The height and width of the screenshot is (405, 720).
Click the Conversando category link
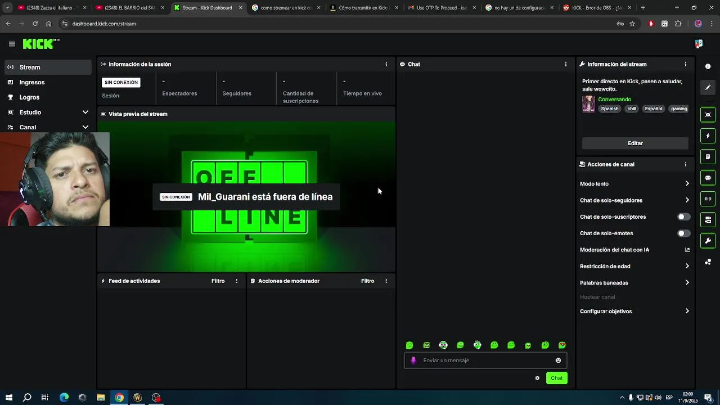(x=614, y=100)
